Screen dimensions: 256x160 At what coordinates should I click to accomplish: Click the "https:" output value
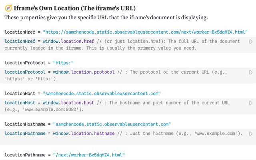(x=64, y=63)
